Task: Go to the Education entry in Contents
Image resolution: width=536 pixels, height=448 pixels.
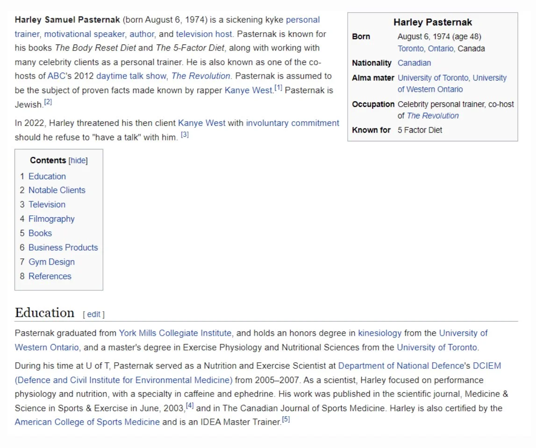Action: tap(47, 176)
